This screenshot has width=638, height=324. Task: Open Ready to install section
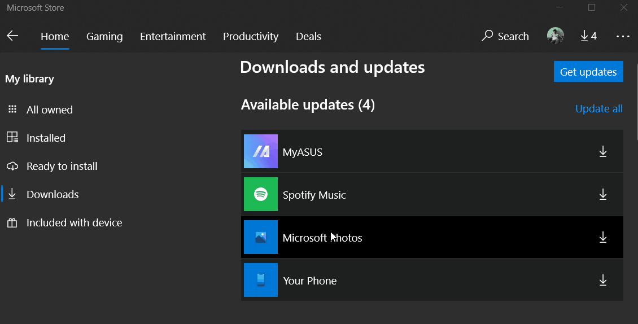[62, 167]
